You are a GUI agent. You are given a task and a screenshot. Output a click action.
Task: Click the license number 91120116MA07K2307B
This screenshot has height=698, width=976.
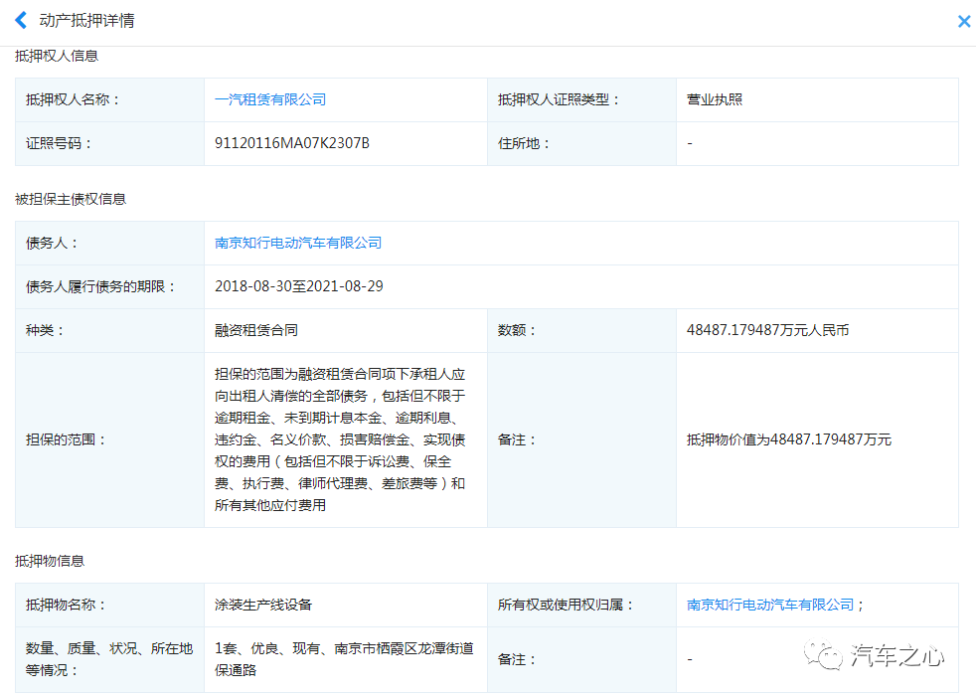coord(292,143)
